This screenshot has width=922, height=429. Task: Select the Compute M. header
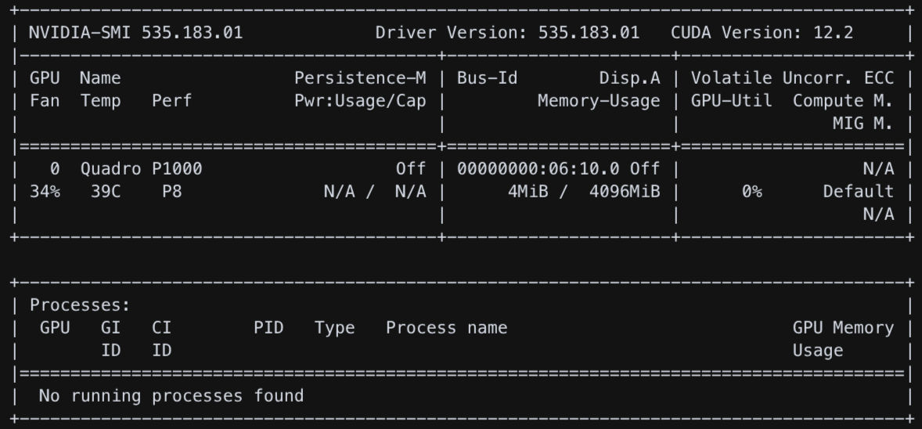tap(843, 101)
